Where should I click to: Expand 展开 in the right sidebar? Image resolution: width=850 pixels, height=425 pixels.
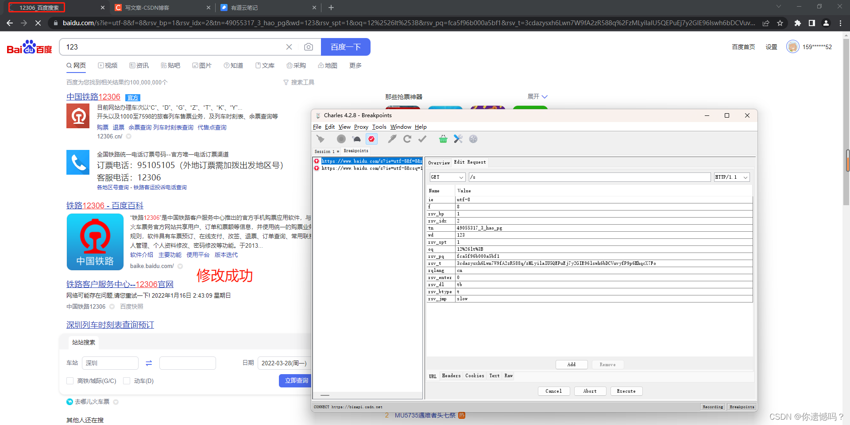(537, 96)
